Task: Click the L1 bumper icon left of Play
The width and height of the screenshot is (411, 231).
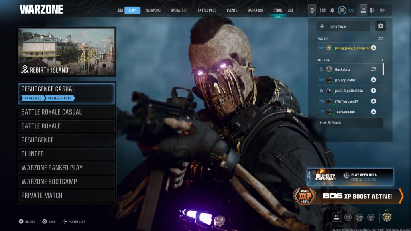Action: (120, 10)
